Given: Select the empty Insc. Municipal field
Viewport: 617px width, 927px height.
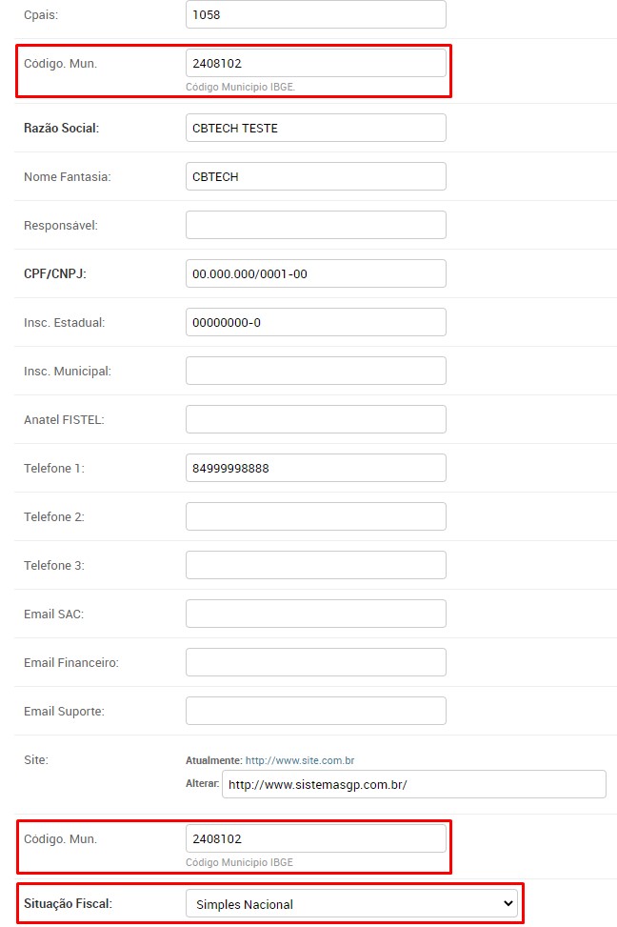Looking at the screenshot, I should tap(315, 372).
